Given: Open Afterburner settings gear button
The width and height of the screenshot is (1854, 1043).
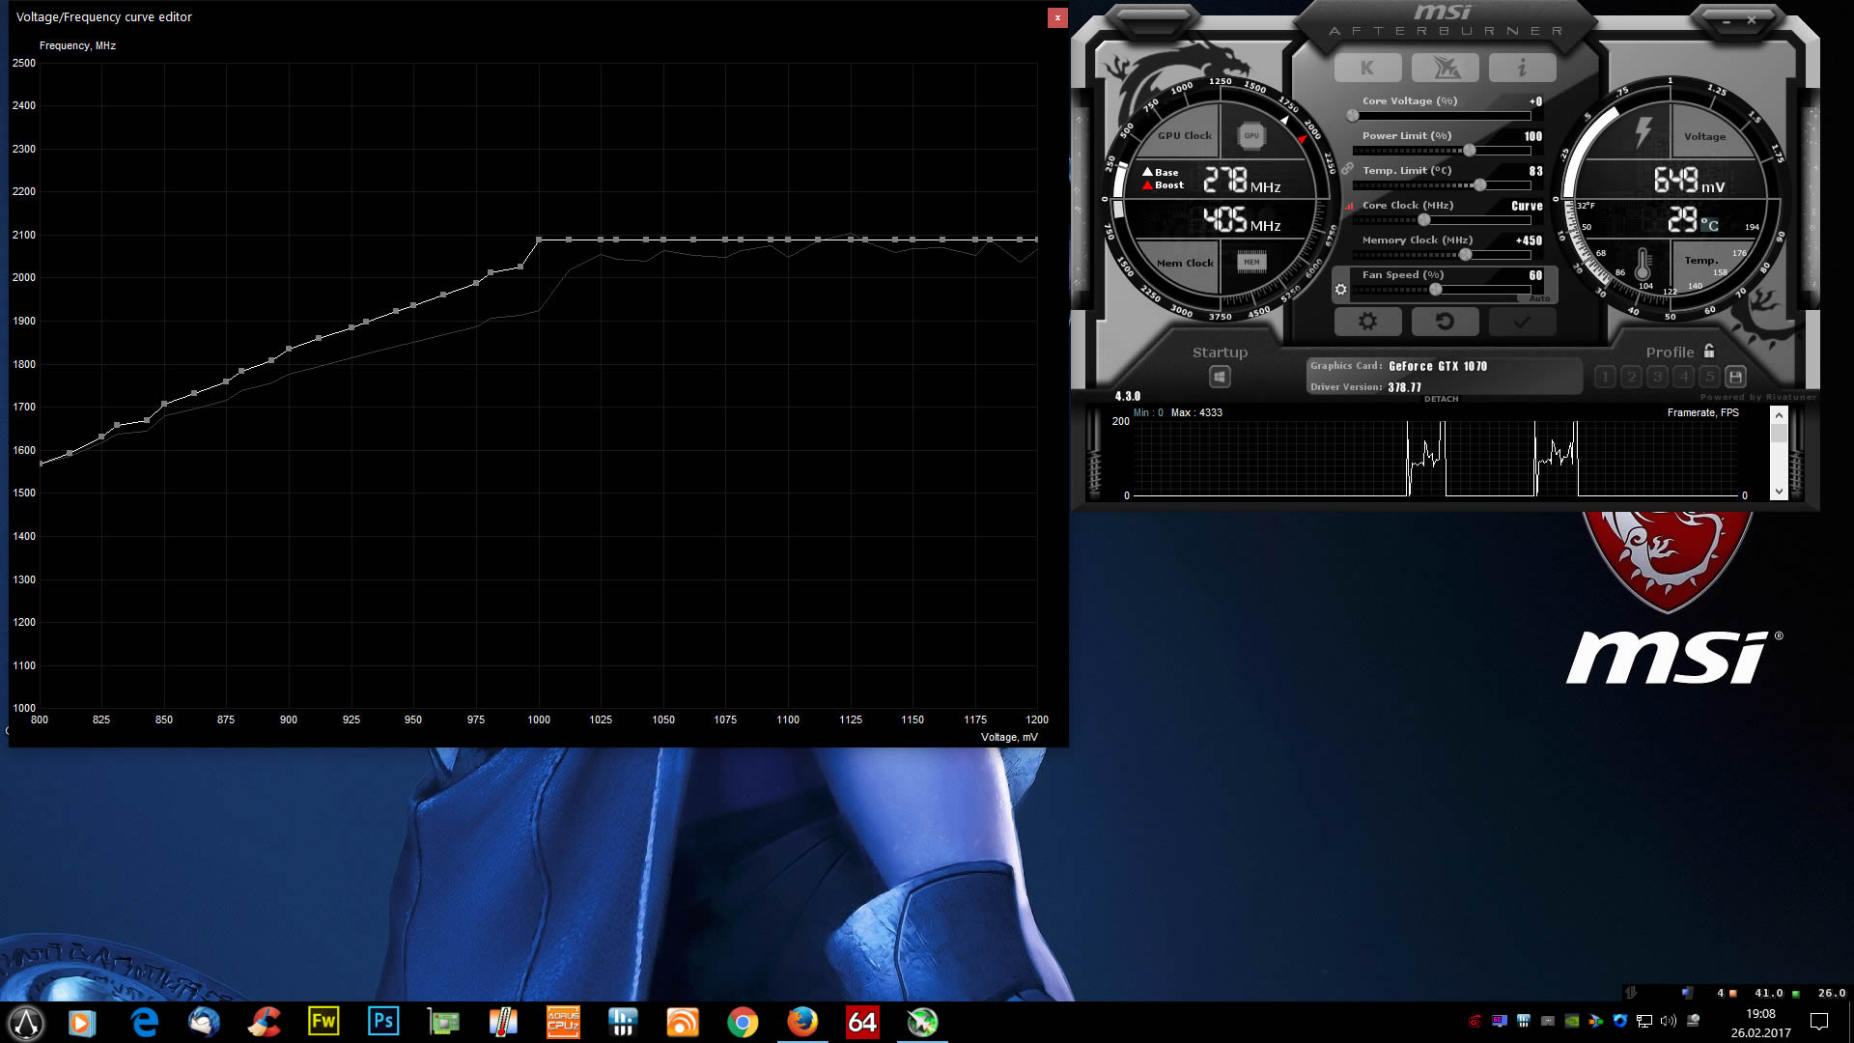Looking at the screenshot, I should 1367,322.
